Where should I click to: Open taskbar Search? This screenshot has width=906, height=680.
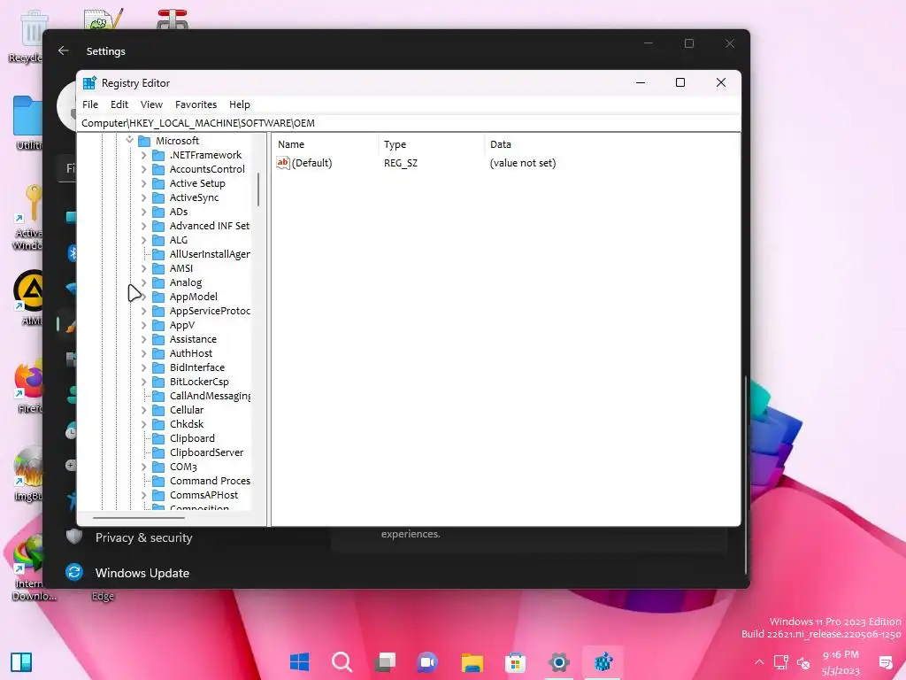click(x=342, y=662)
